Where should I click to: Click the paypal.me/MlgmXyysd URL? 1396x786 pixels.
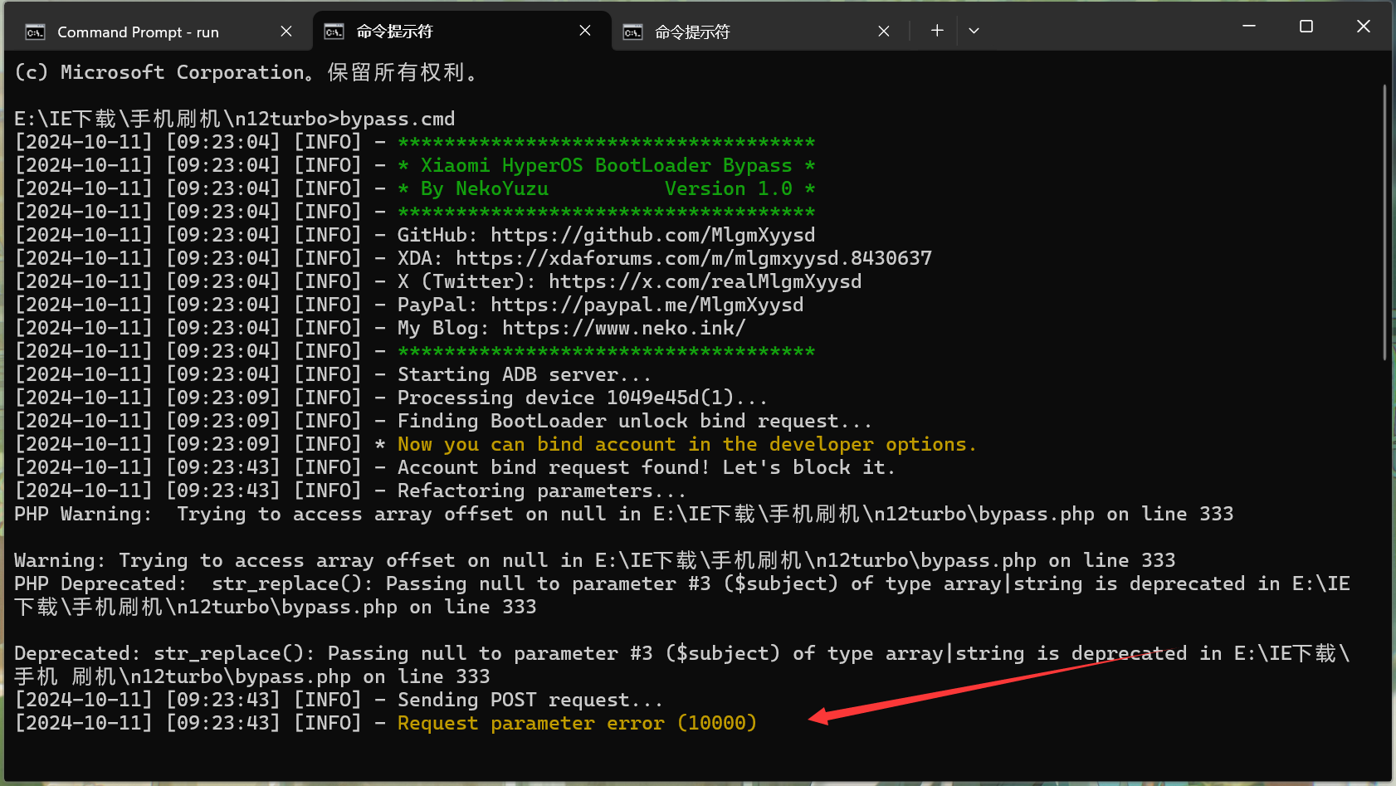pos(647,305)
